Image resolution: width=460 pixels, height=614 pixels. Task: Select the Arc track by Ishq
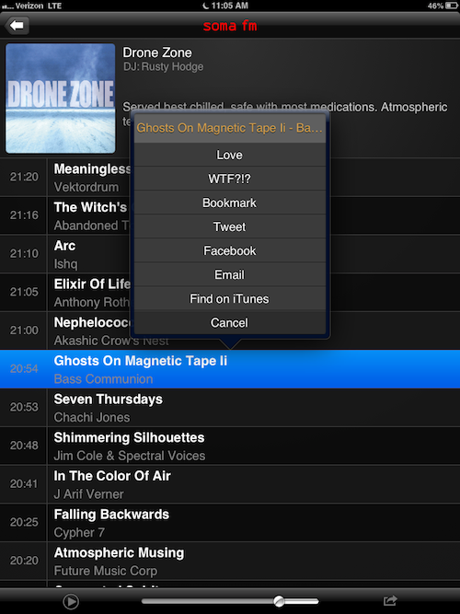[65, 254]
